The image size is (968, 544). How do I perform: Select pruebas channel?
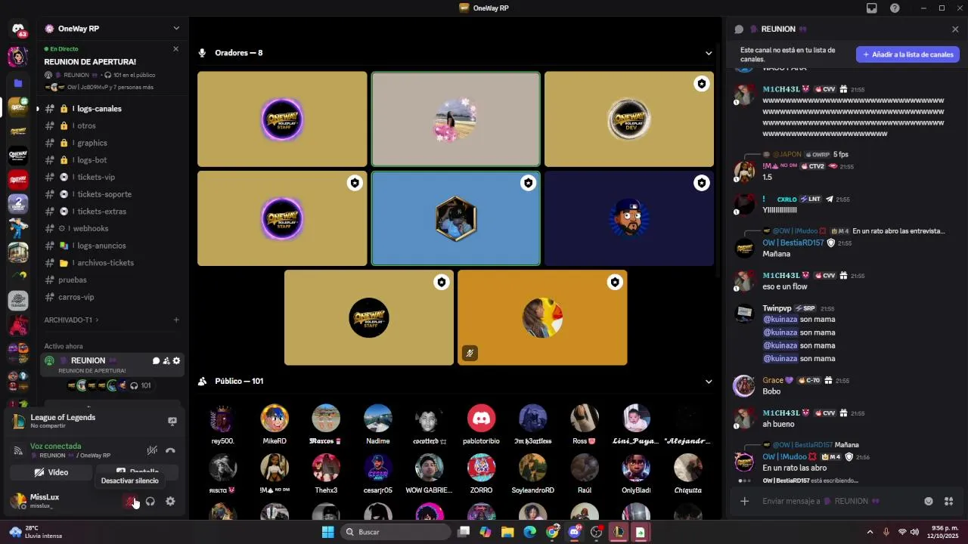tap(111, 280)
